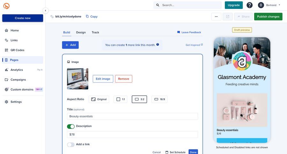Click the search magnifier icon
The width and height of the screenshot is (287, 154).
158,5
